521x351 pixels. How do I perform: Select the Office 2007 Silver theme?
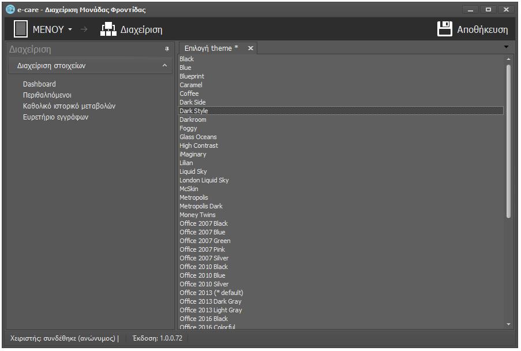click(341, 257)
